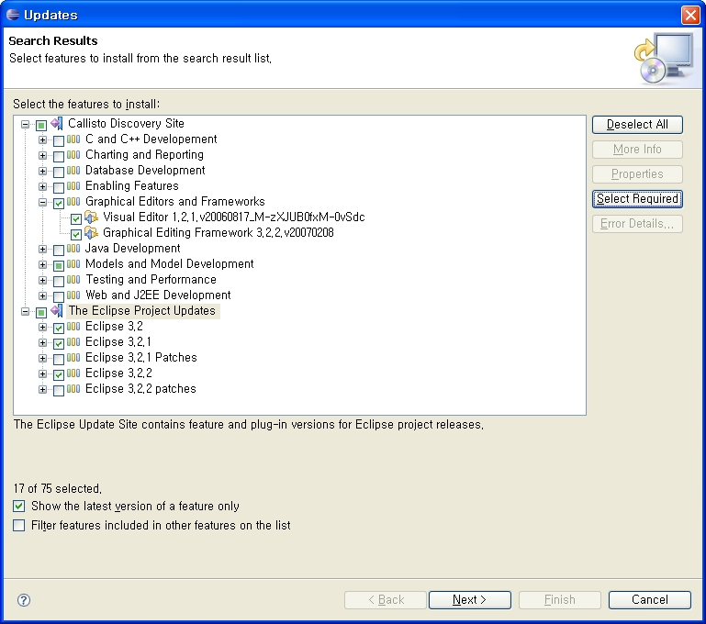
Task: Expand the Database Development node
Action: [x=43, y=171]
